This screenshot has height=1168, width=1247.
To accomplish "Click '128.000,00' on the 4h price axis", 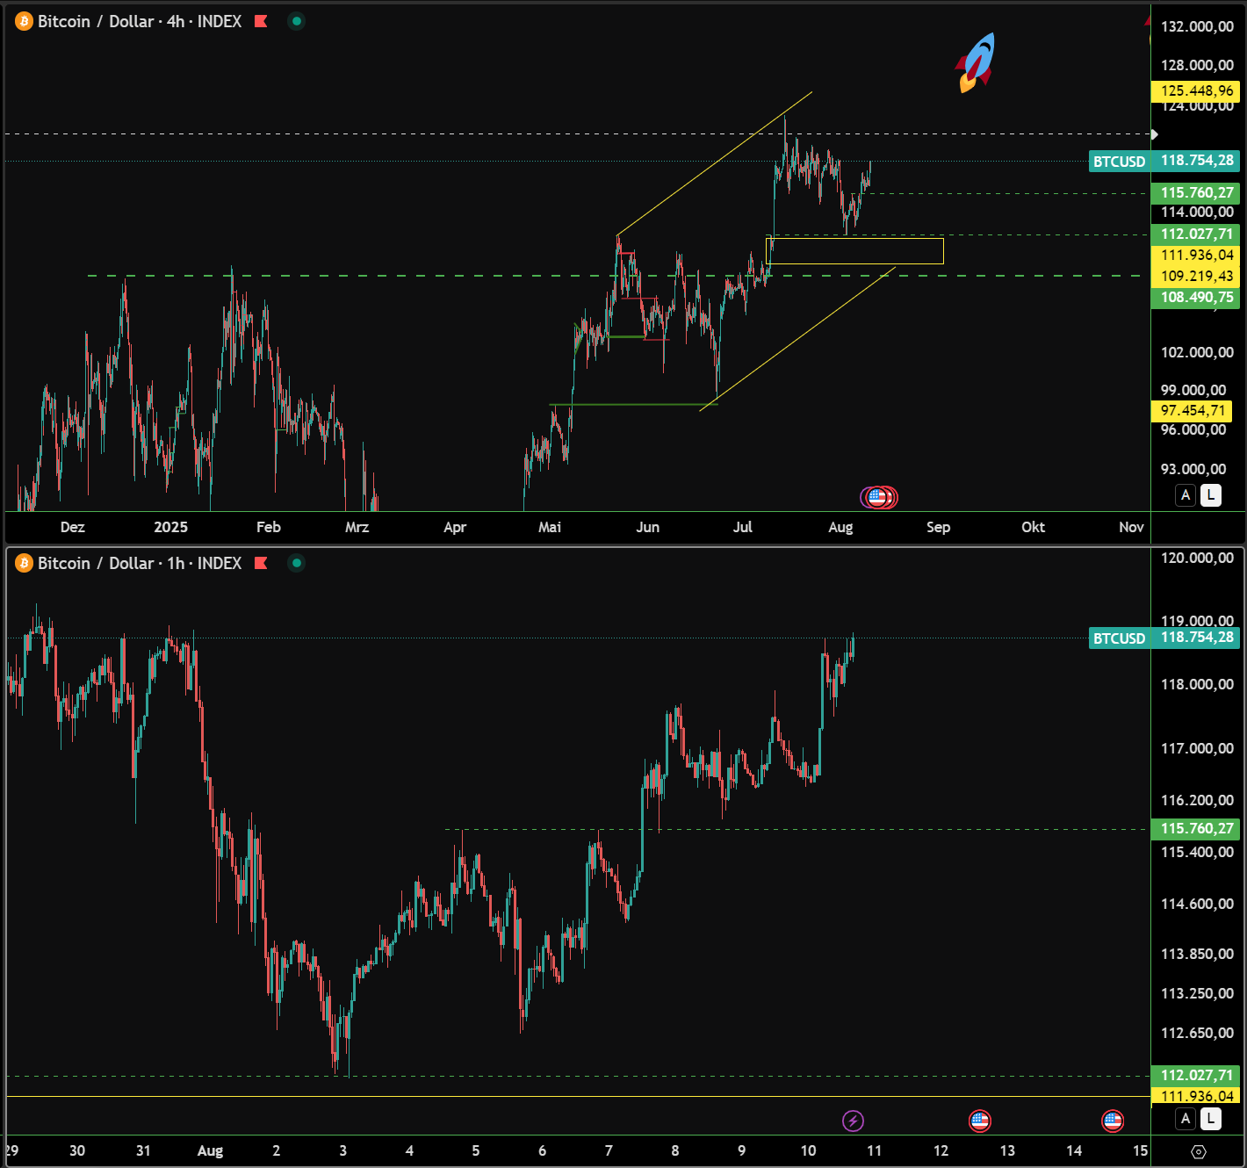I will (x=1197, y=65).
